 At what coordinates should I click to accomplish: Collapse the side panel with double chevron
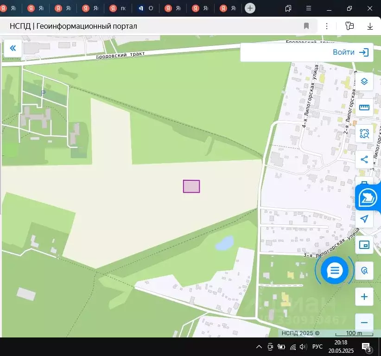coord(13,48)
